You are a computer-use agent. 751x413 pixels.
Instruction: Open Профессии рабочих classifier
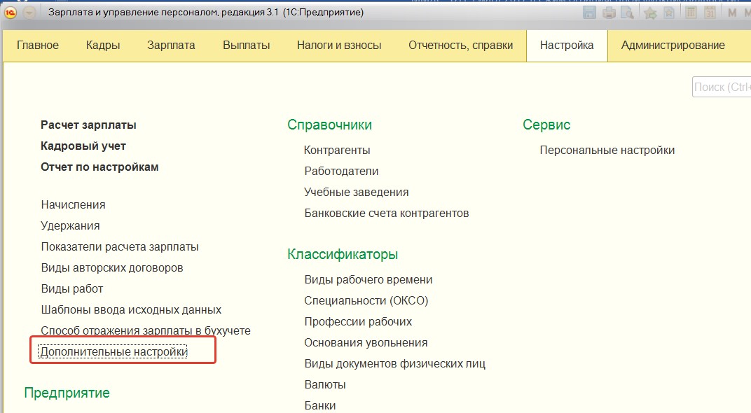coord(358,322)
